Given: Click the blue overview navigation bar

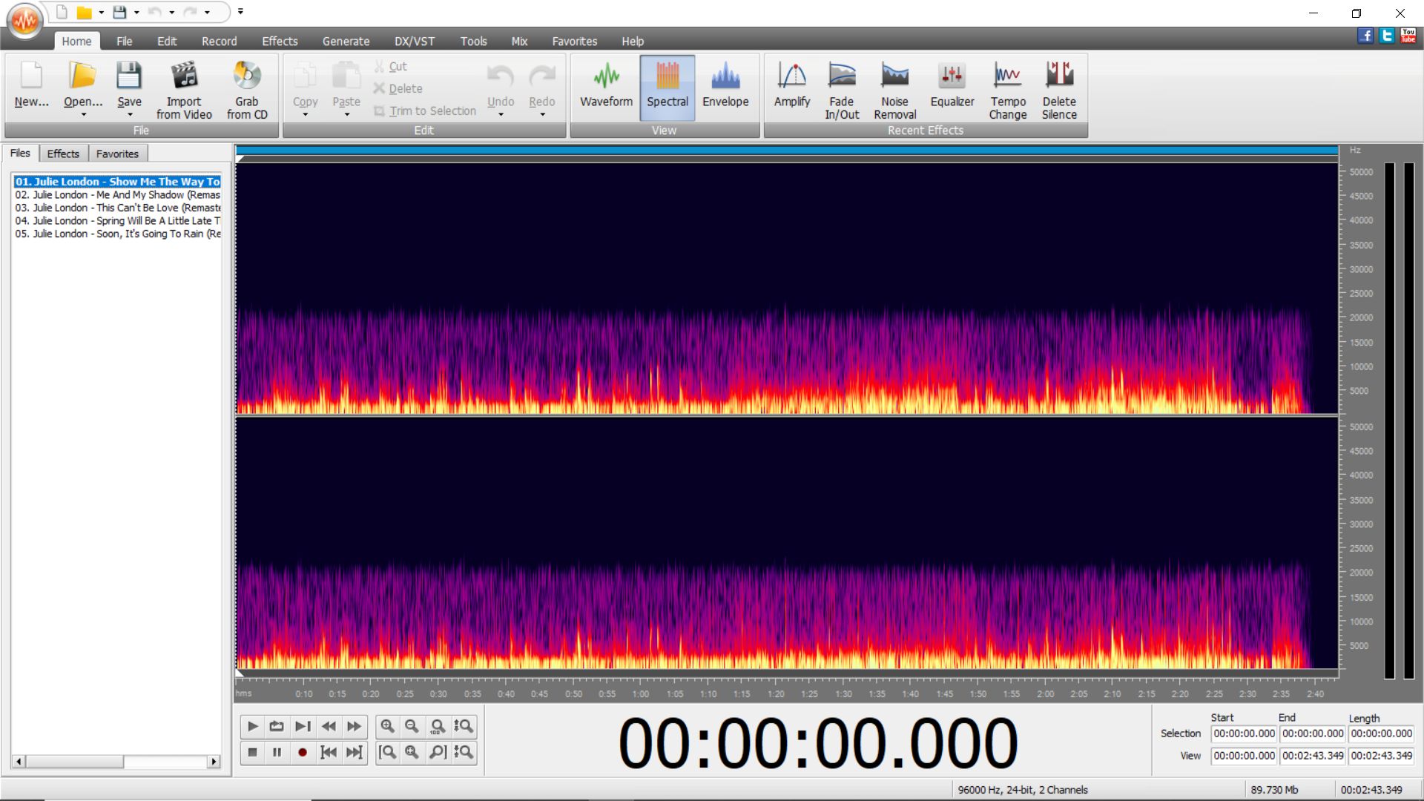Looking at the screenshot, I should click(787, 151).
